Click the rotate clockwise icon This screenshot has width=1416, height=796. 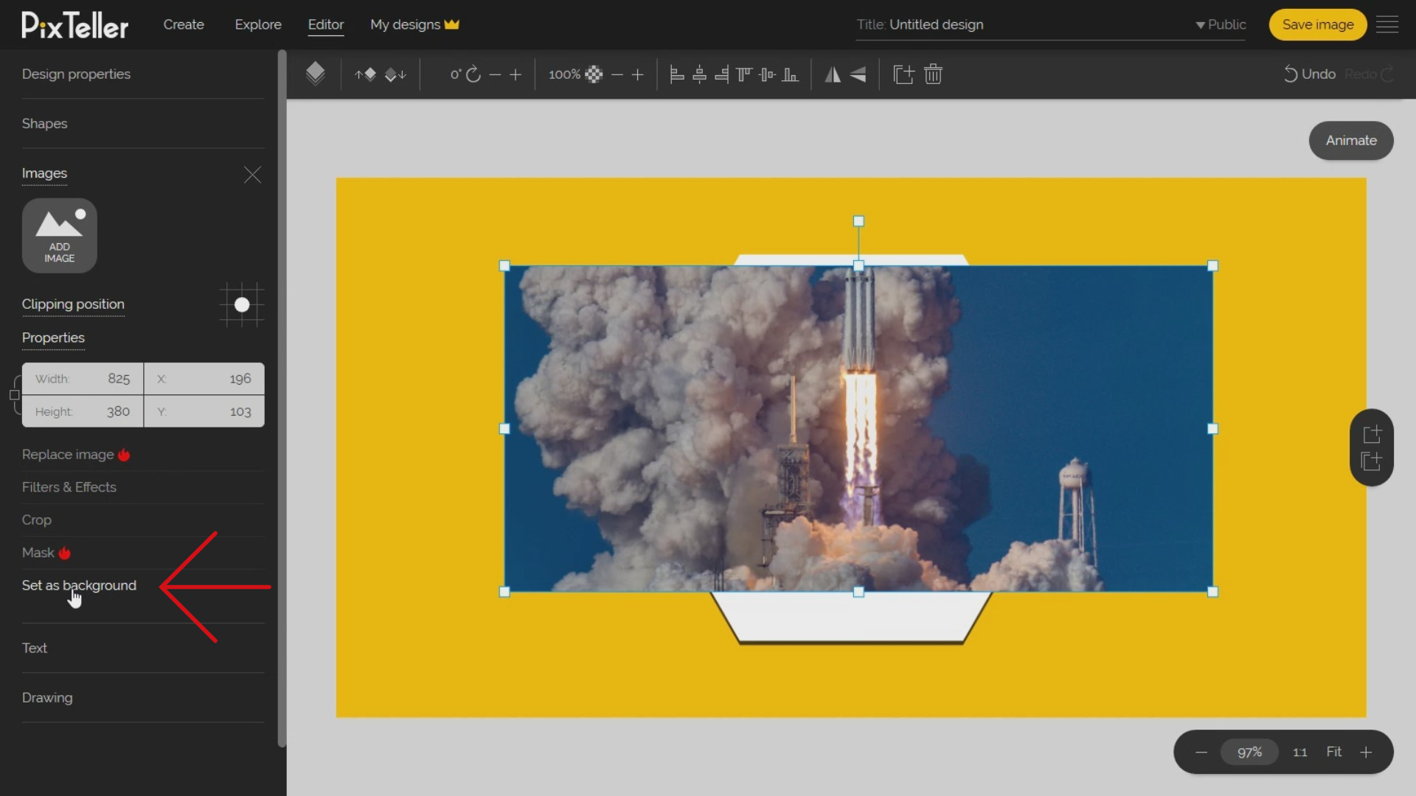pyautogui.click(x=473, y=74)
